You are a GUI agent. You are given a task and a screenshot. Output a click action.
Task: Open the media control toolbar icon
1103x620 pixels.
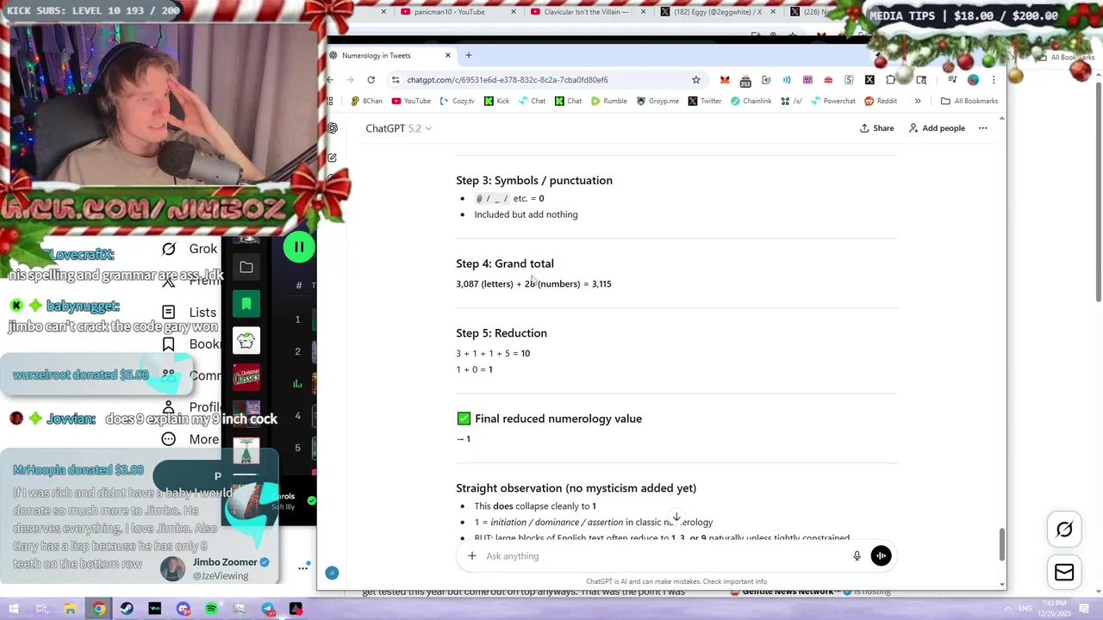click(952, 80)
